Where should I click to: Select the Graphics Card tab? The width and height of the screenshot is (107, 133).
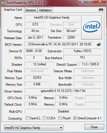13,10
